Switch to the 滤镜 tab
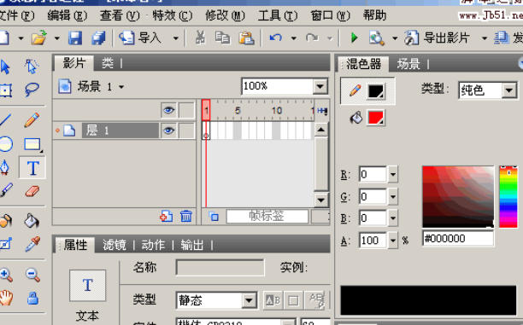 coord(115,245)
